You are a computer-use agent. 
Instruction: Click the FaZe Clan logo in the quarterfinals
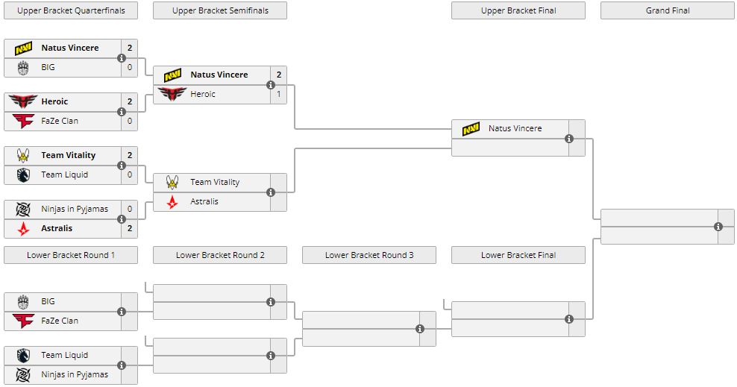[23, 121]
